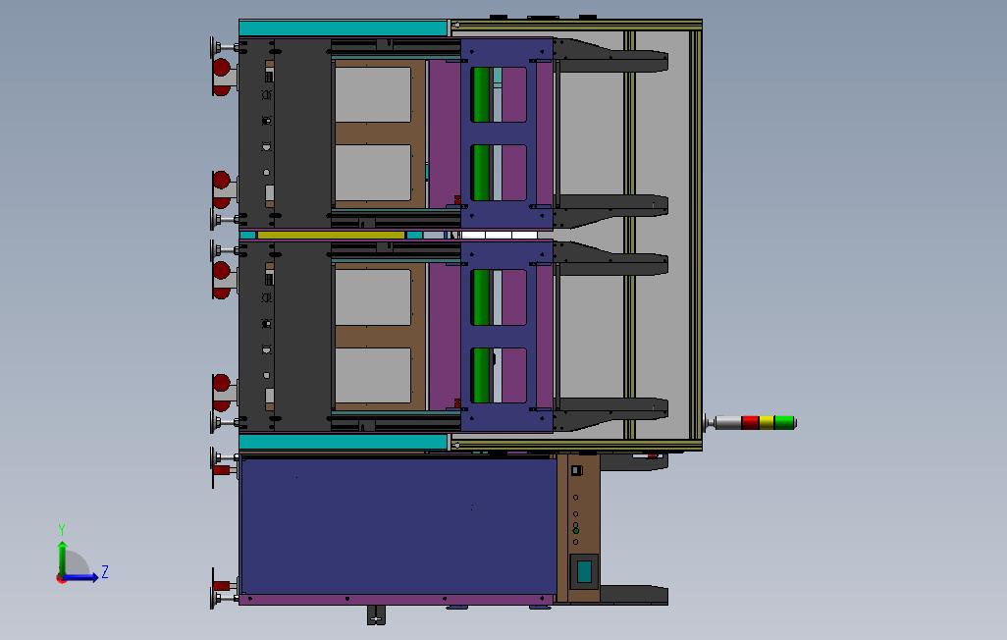Select the teal cover strip at the top edge
Screen dimensions: 1007x640
344,27
